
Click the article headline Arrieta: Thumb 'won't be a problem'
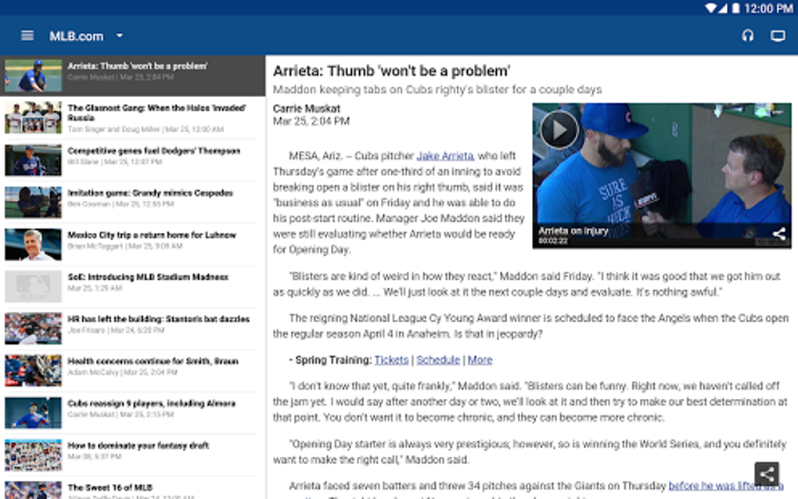coord(391,70)
